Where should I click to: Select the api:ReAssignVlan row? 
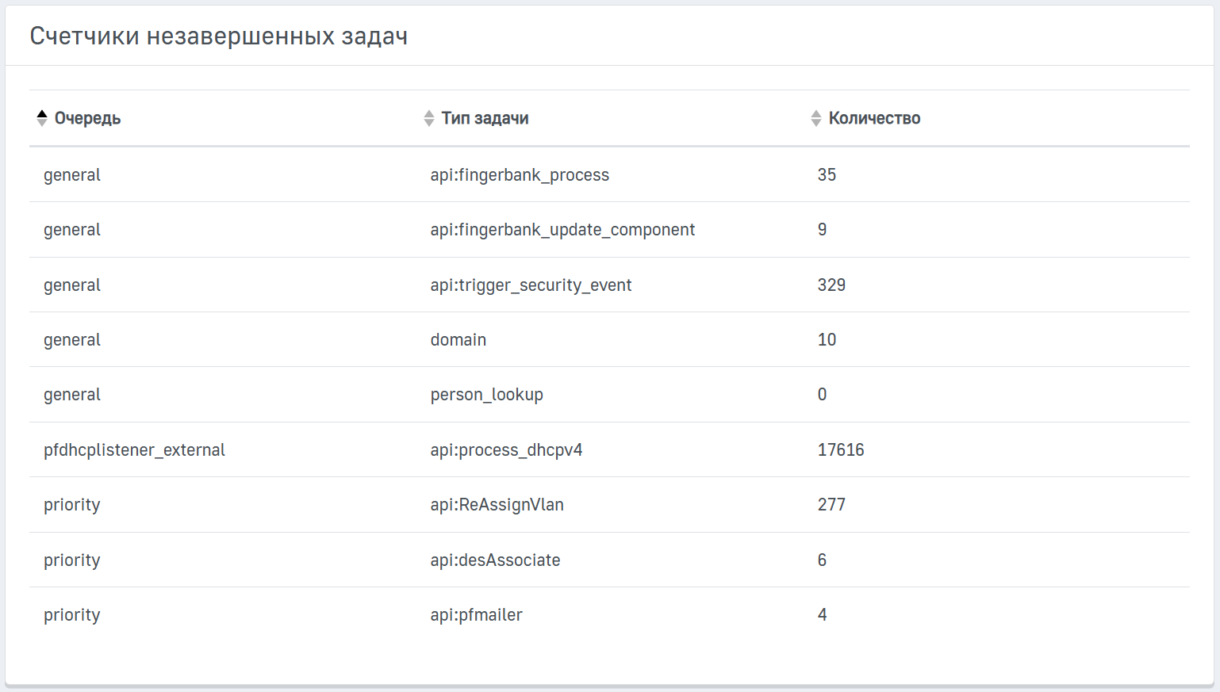click(x=497, y=505)
